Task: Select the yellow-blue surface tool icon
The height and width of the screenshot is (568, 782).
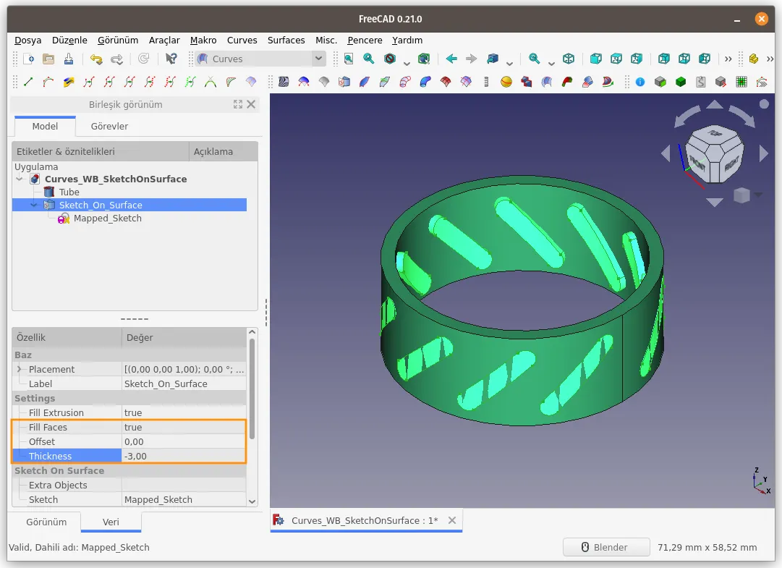Action: [69, 82]
